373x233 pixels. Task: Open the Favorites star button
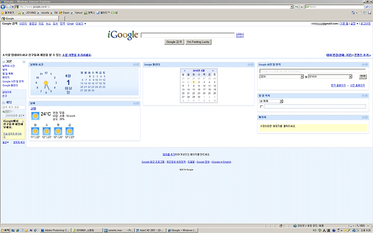click(x=8, y=13)
